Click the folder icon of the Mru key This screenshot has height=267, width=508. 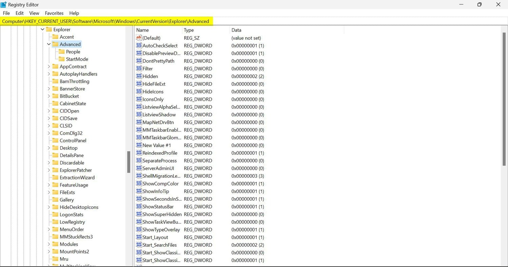[x=55, y=259]
